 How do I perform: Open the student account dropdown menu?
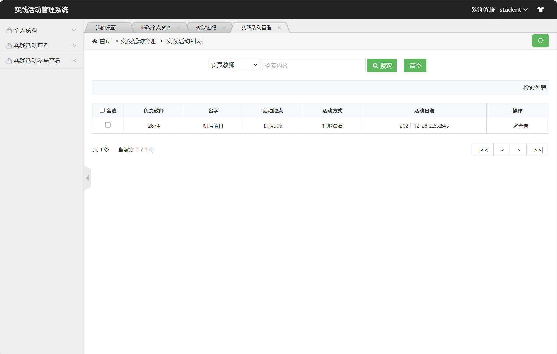(514, 9)
